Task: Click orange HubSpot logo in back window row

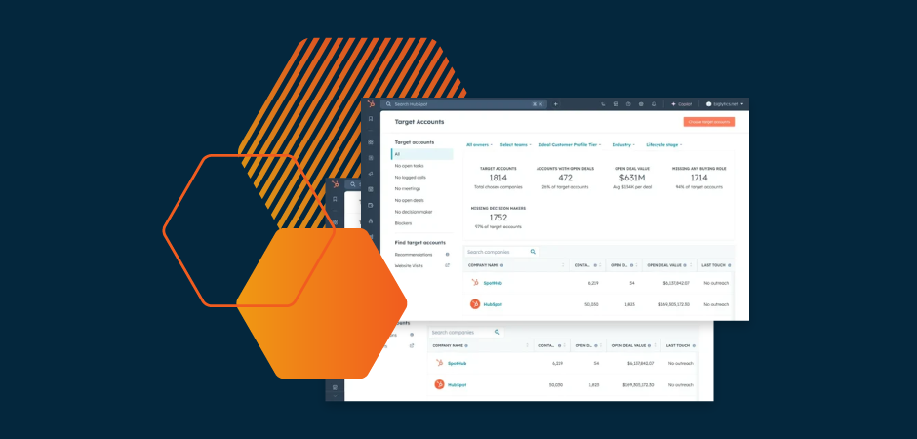Action: [439, 384]
